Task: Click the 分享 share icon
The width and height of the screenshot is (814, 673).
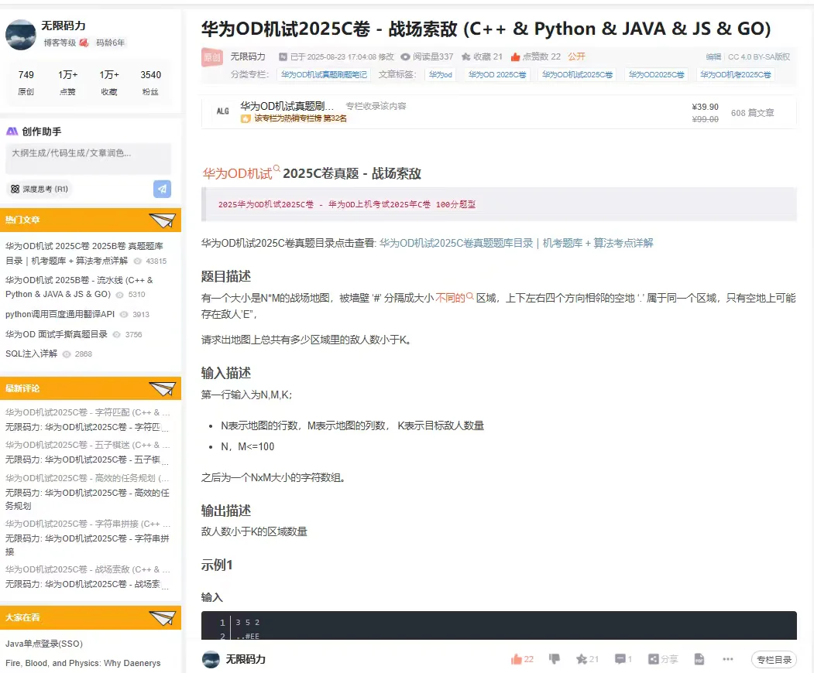Action: click(663, 659)
